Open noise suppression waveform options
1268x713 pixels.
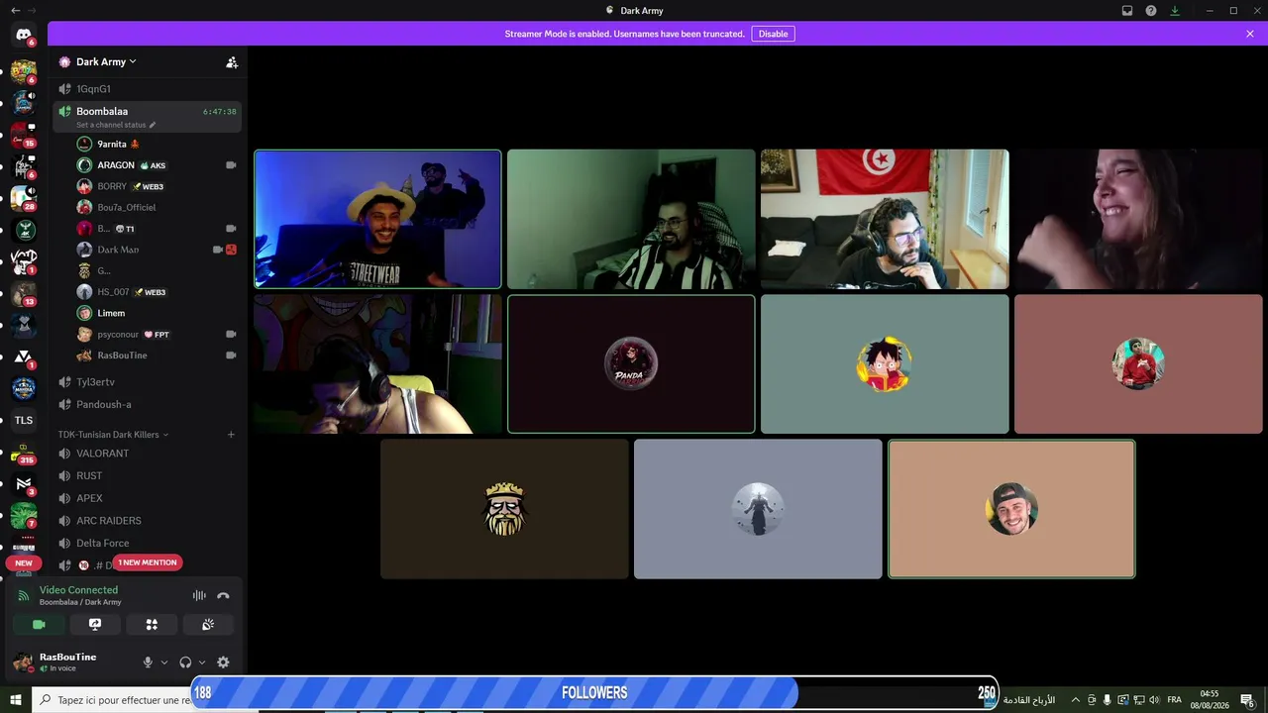coord(199,596)
